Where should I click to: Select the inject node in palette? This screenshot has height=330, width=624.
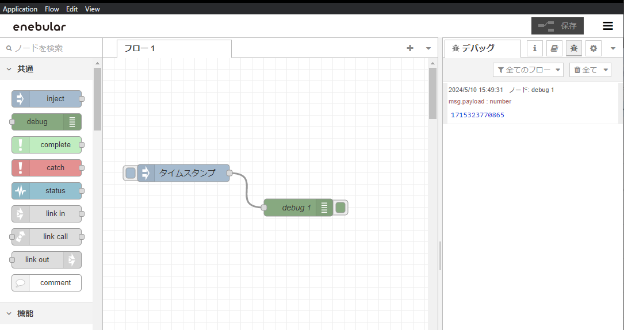coord(47,99)
